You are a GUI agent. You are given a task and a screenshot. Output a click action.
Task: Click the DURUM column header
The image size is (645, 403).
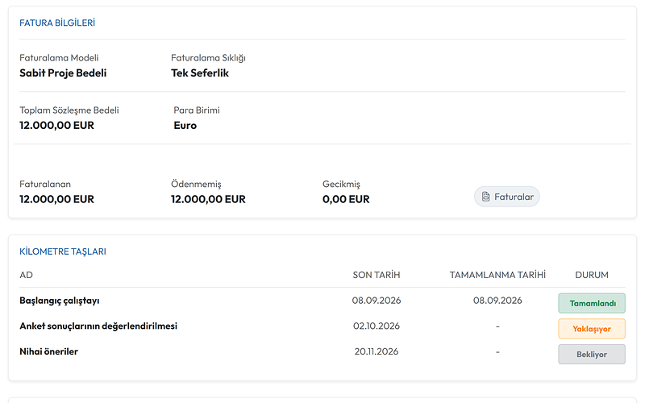592,275
